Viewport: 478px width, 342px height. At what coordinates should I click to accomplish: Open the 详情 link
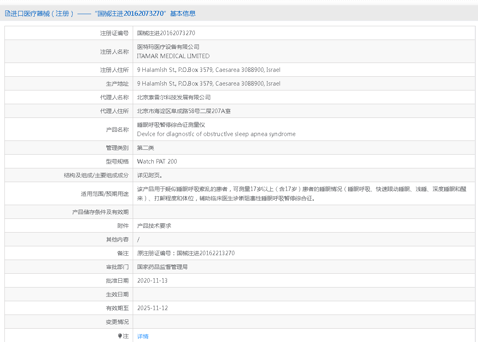point(143,336)
